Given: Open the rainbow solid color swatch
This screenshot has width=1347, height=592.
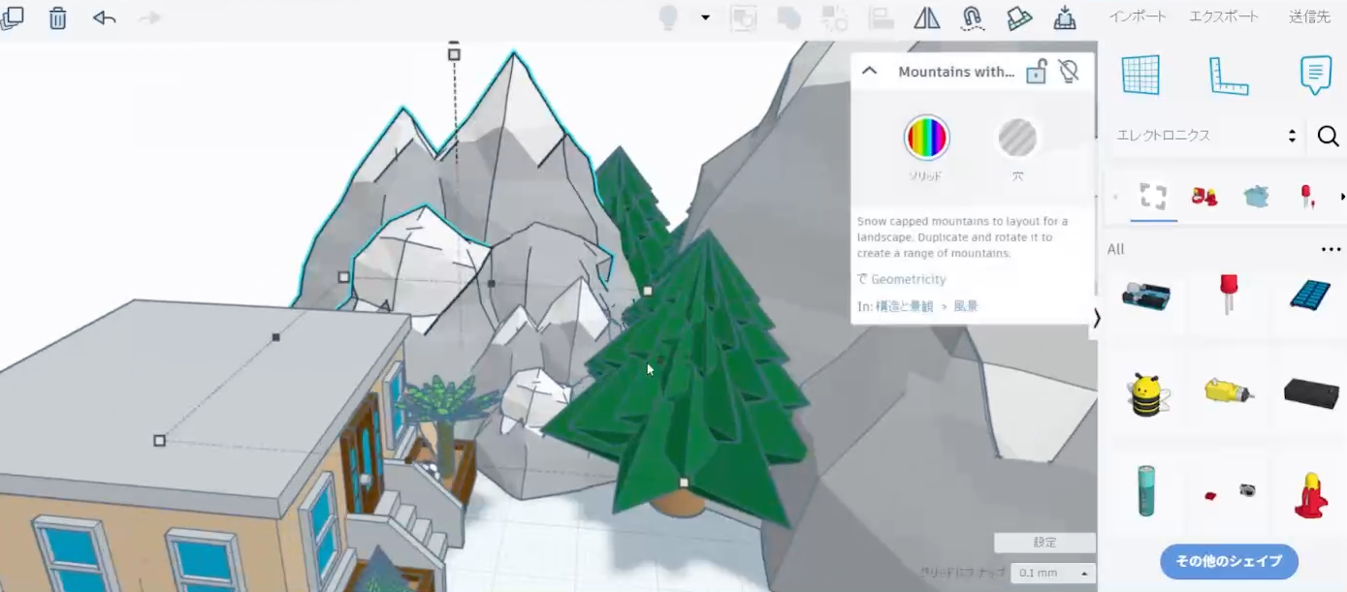Looking at the screenshot, I should (926, 138).
